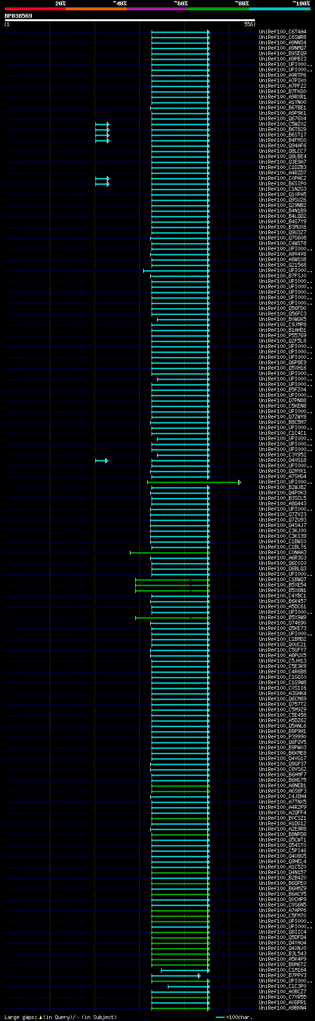Click label UniRef100_B6SIP0
315x1021 pixels.
pos(283,184)
